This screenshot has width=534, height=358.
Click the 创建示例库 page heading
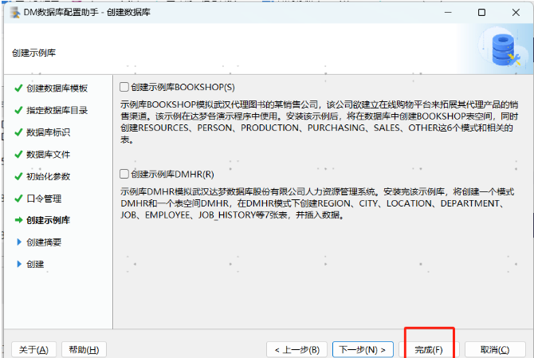click(x=33, y=53)
